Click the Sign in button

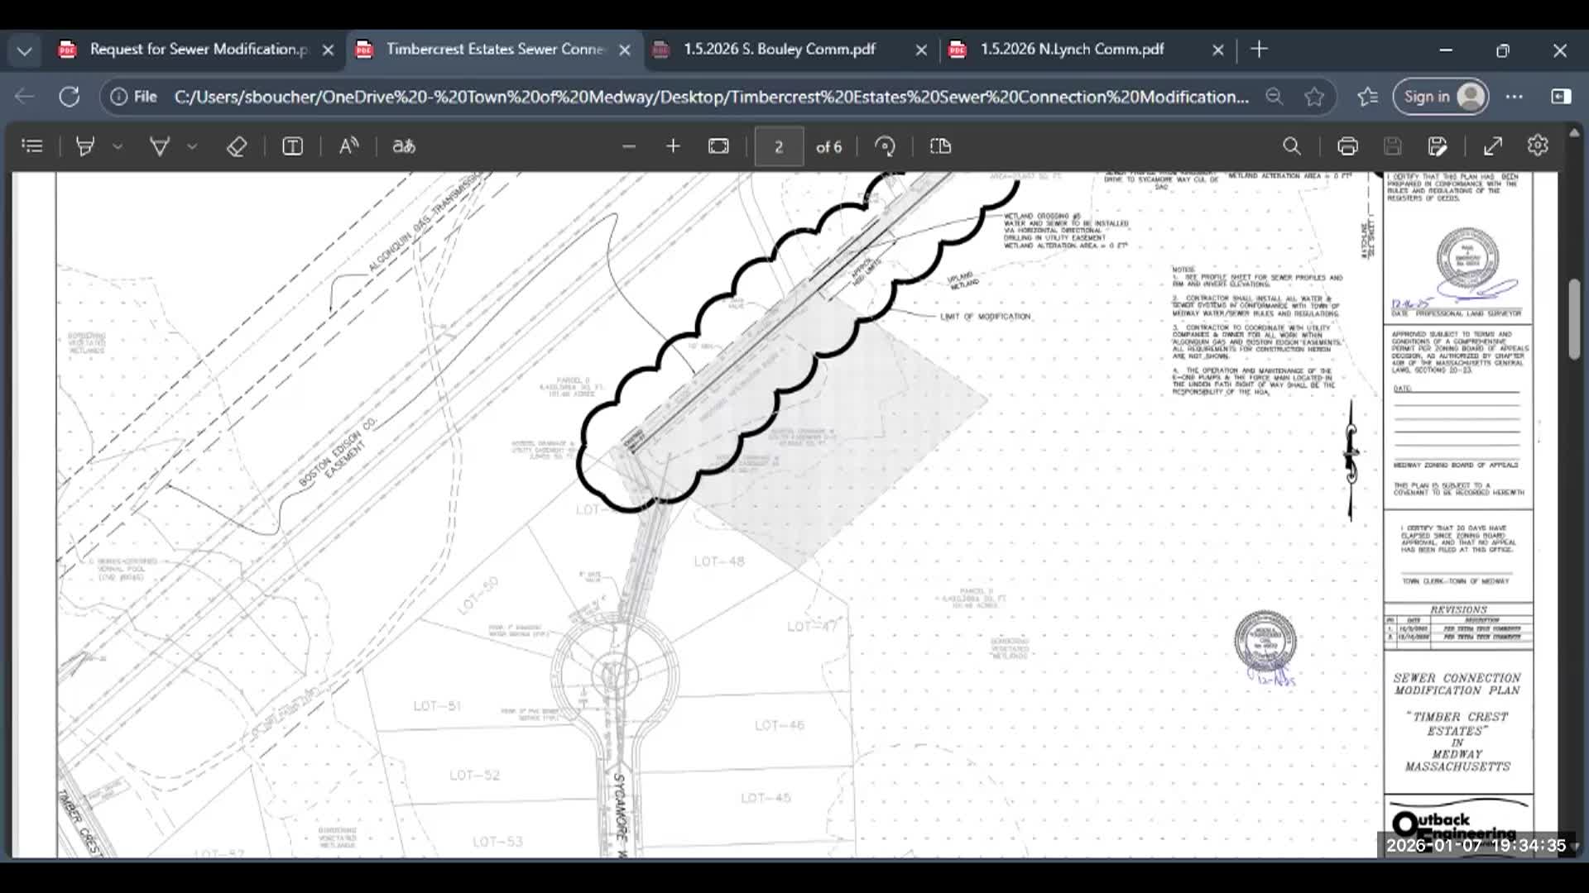[x=1440, y=97]
